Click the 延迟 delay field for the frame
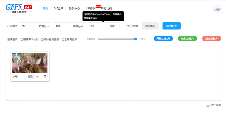This screenshot has width=226, height=115. (x=38, y=77)
